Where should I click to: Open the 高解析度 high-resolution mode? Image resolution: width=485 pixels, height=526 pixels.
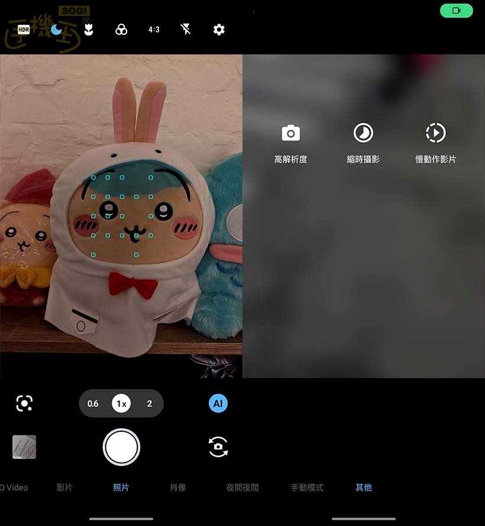291,145
